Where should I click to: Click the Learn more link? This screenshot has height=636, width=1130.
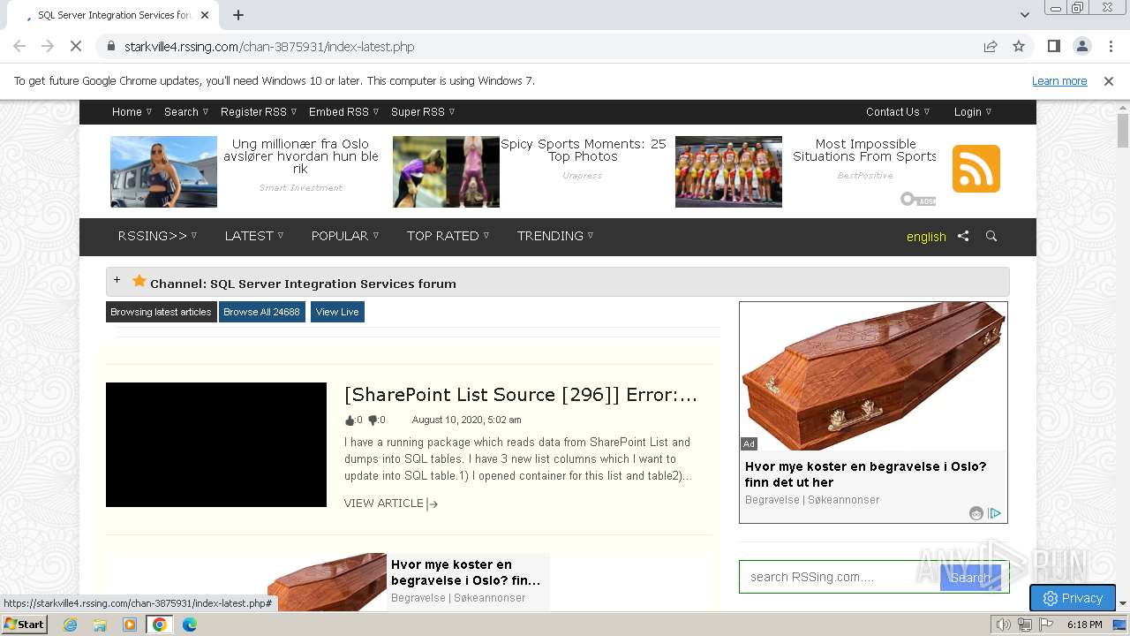1059,81
